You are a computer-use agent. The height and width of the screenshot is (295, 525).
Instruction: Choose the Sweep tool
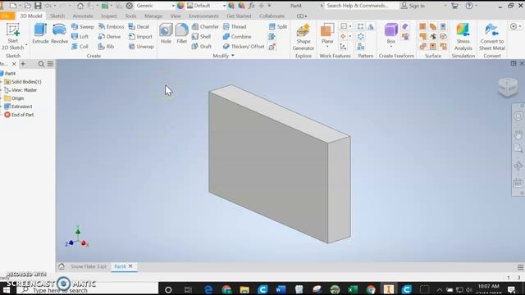tap(82, 27)
